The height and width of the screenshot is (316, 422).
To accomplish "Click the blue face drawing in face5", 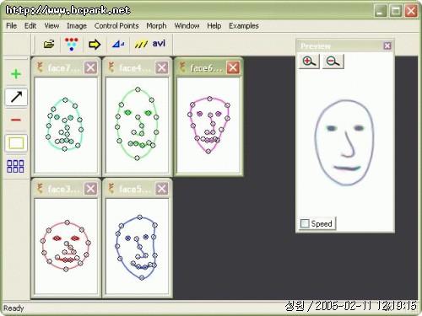I will click(x=137, y=247).
